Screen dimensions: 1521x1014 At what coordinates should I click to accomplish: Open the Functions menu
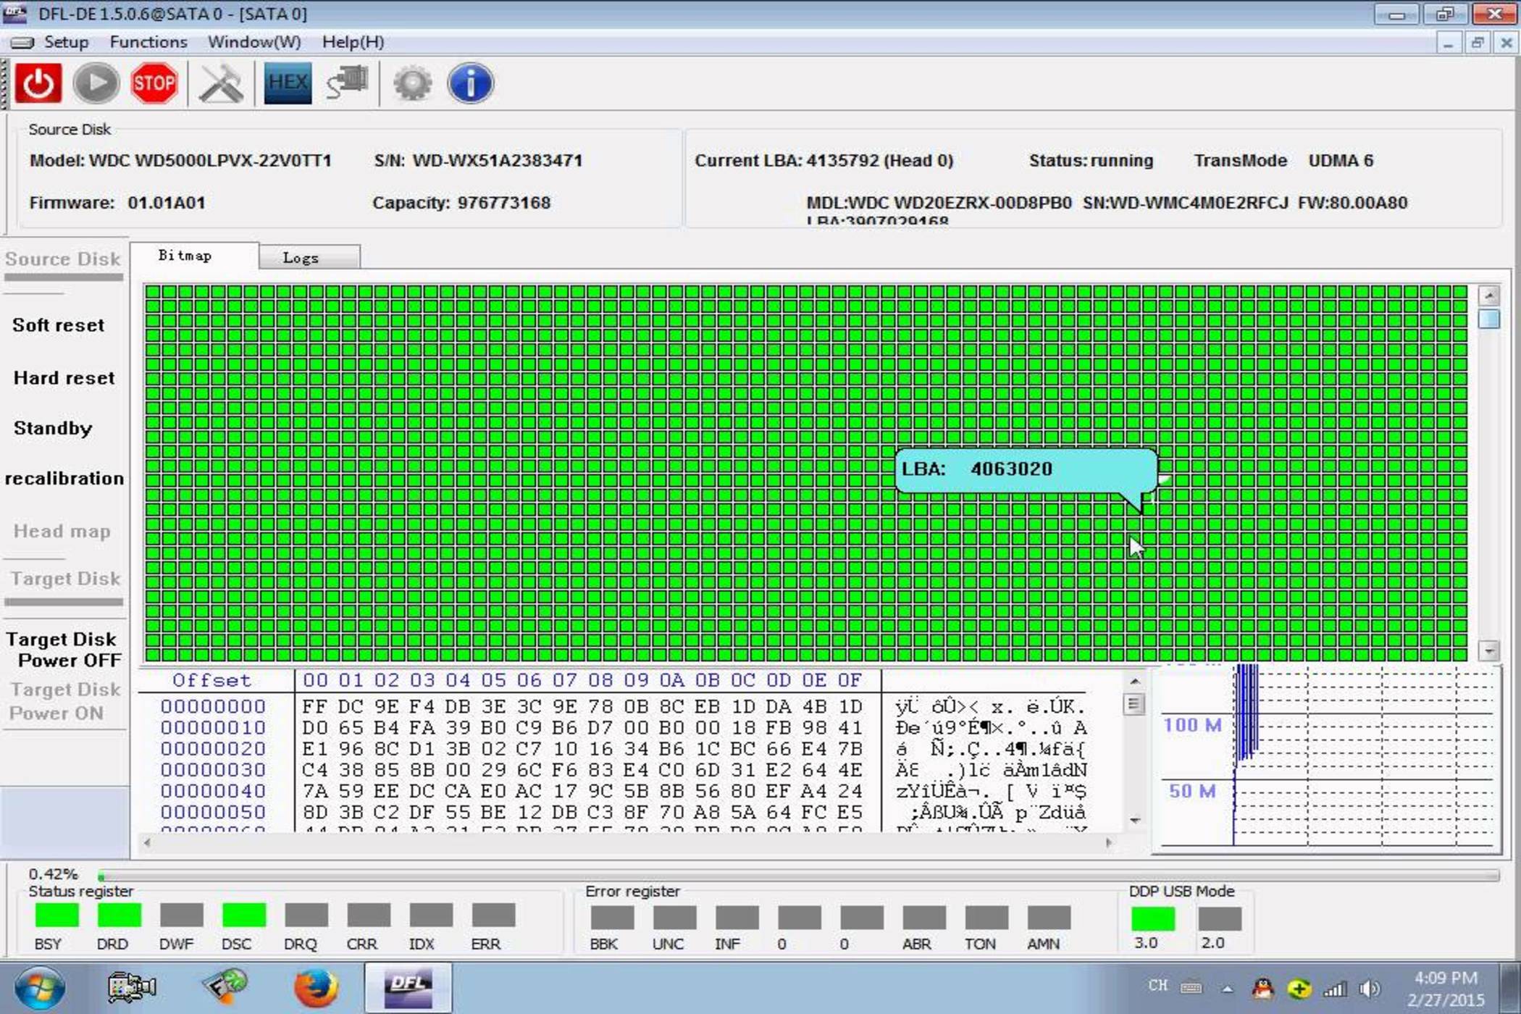click(x=148, y=42)
